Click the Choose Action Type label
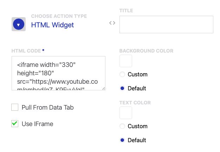 point(59,16)
